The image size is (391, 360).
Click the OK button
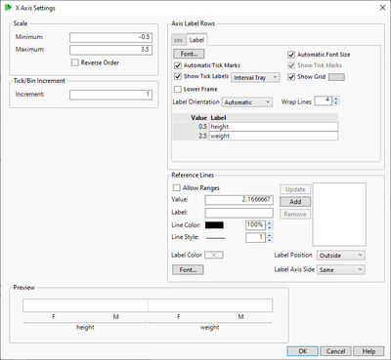point(303,351)
